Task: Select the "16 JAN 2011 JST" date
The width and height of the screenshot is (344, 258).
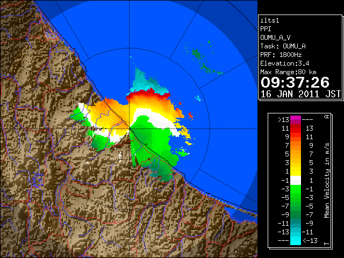Action: pyautogui.click(x=300, y=94)
